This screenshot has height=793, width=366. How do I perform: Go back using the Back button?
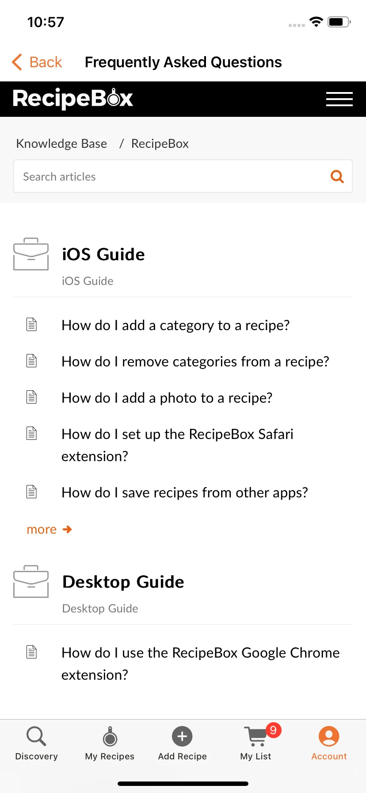[x=37, y=62]
